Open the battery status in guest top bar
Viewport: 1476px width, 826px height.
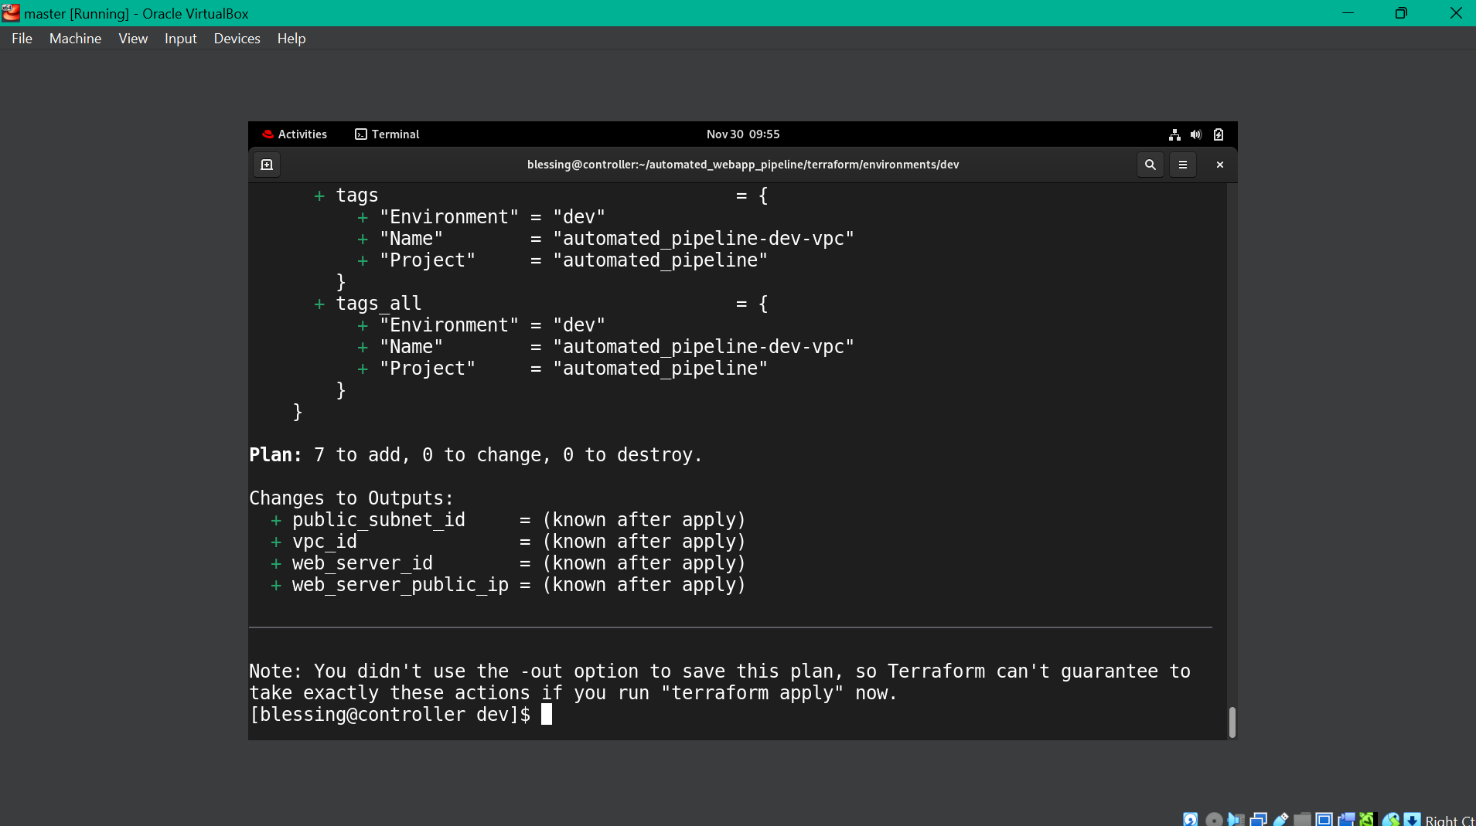(x=1218, y=134)
